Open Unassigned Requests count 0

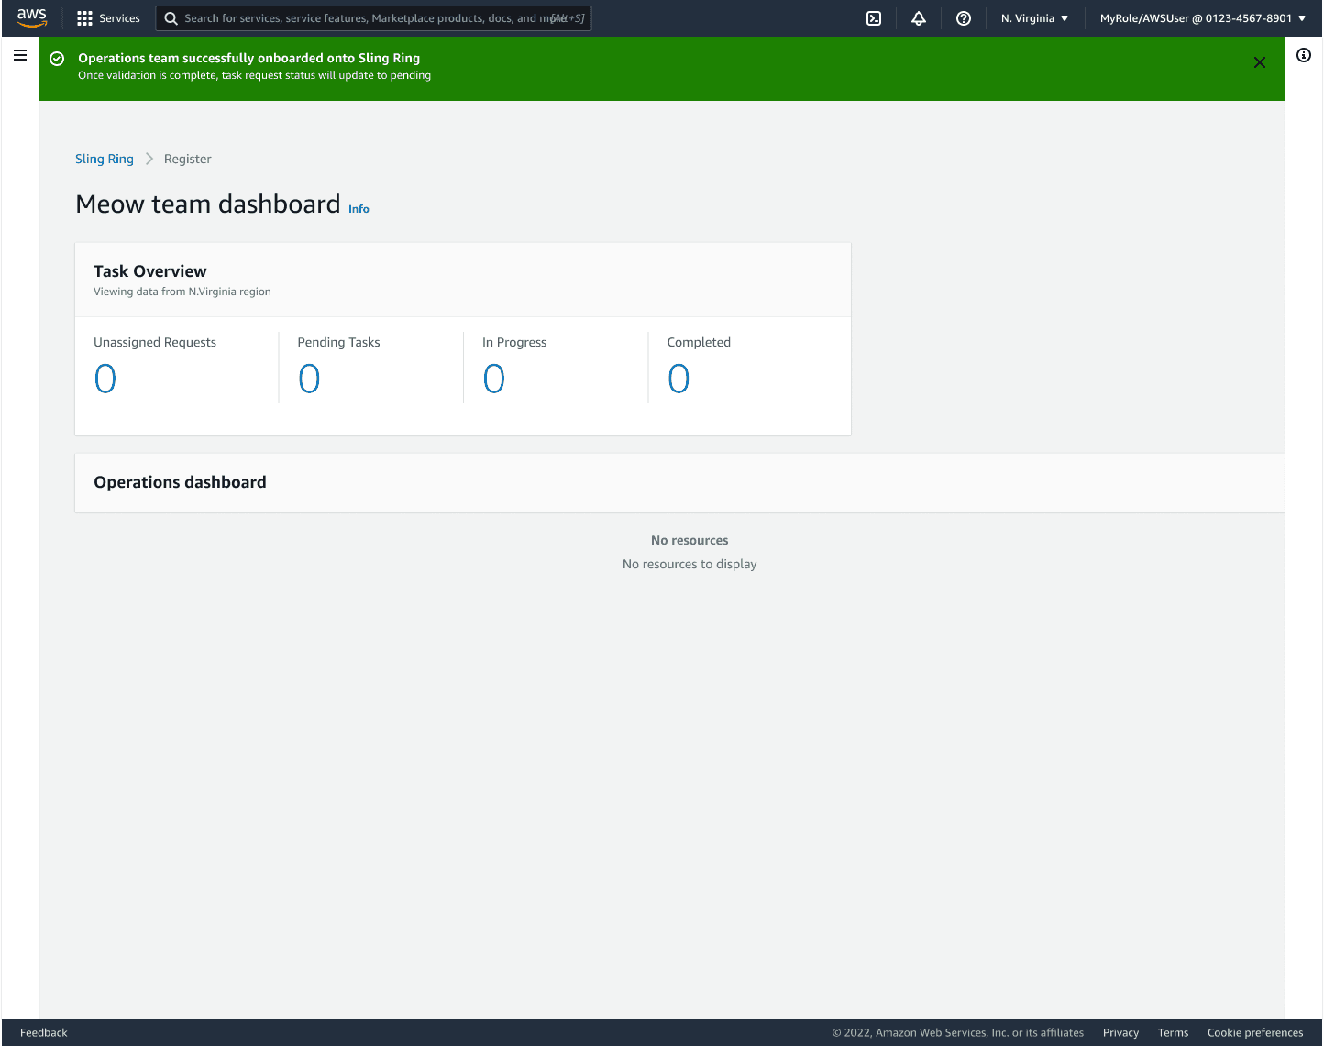tap(105, 379)
